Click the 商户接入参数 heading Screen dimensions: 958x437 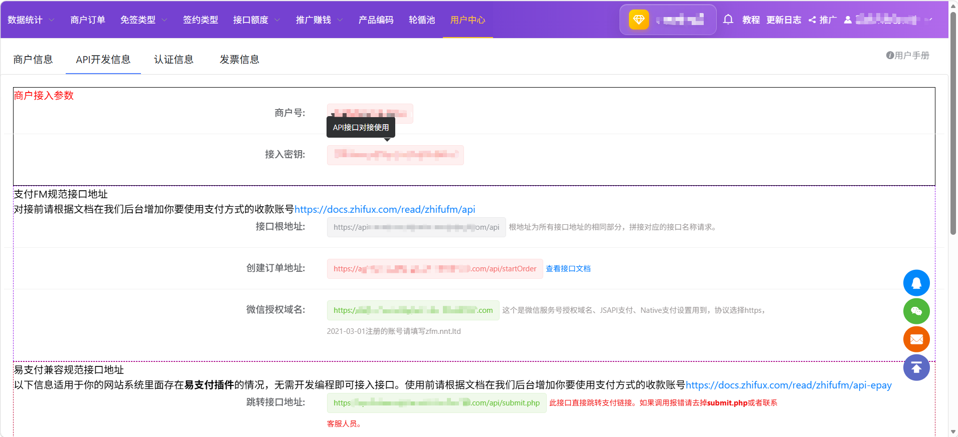click(44, 96)
